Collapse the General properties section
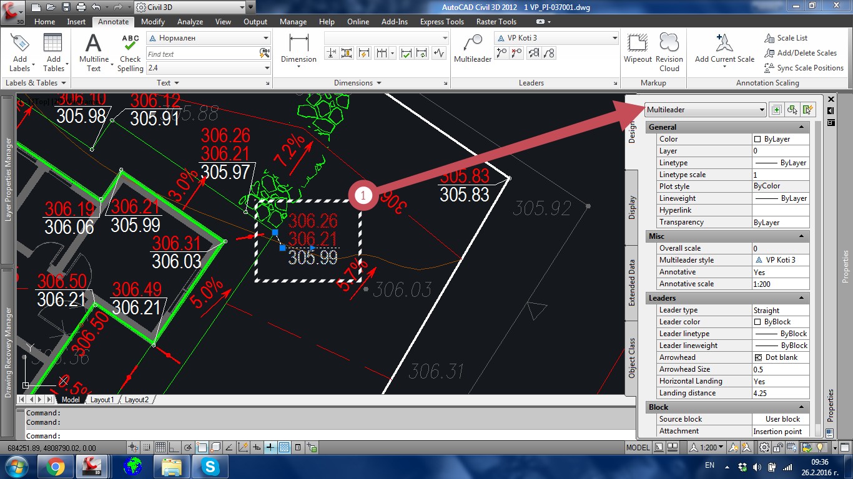 pos(801,127)
